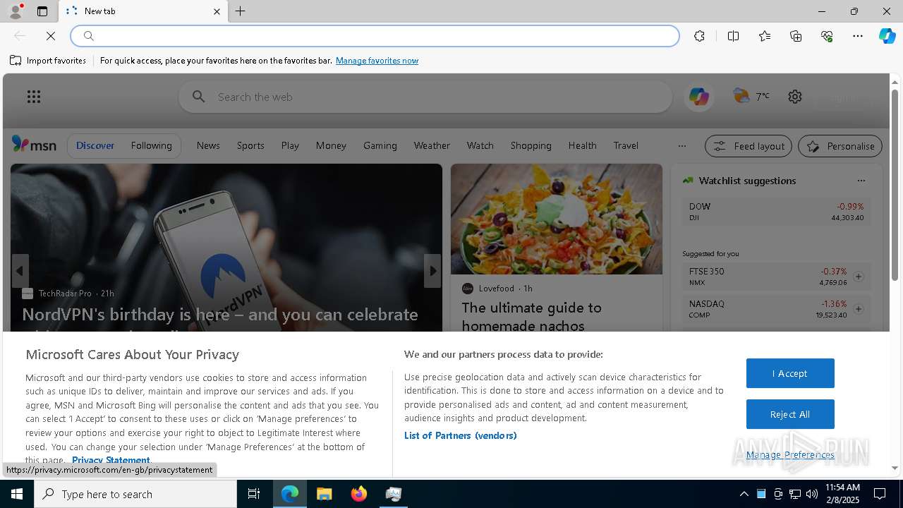Open the volume control tray icon

(811, 494)
